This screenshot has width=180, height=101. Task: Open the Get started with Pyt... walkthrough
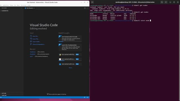70,54
